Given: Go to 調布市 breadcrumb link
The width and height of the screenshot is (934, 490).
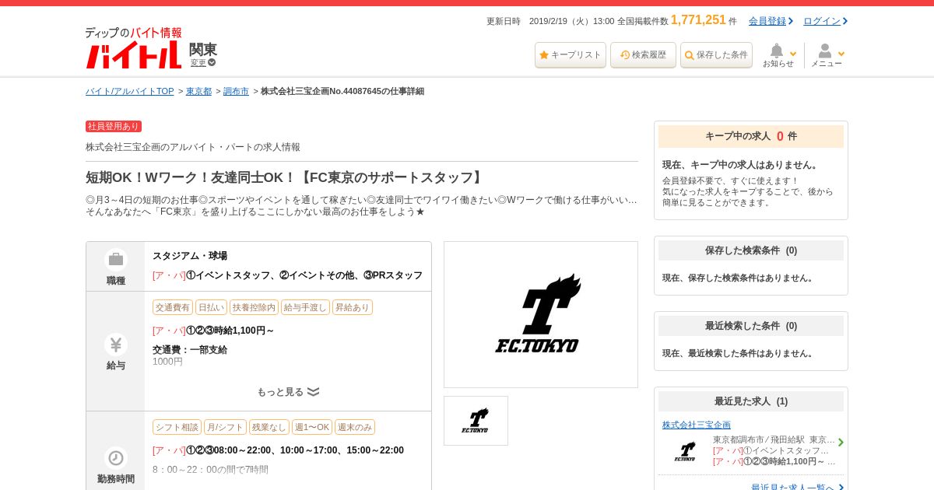Looking at the screenshot, I should pos(236,91).
